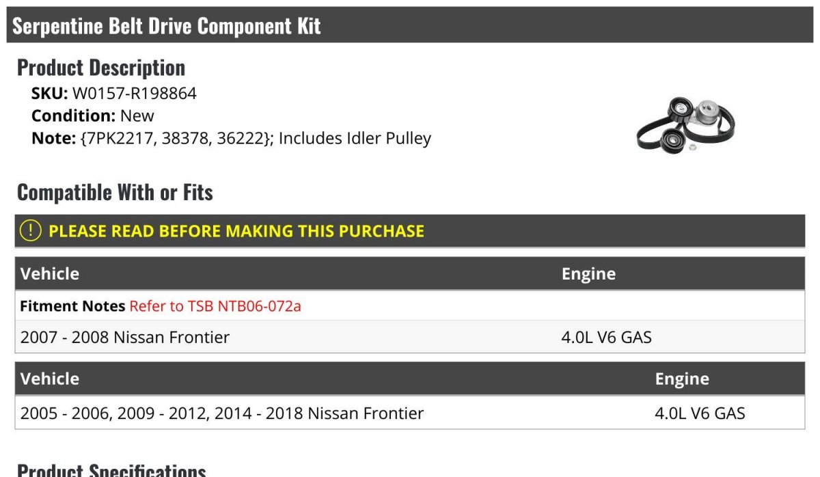Viewport: 820px width, 477px height.
Task: Click the Fitment Notes label
Action: (72, 306)
